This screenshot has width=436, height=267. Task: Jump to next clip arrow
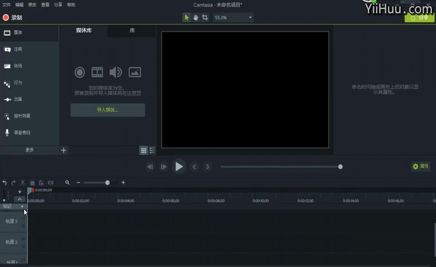point(208,167)
